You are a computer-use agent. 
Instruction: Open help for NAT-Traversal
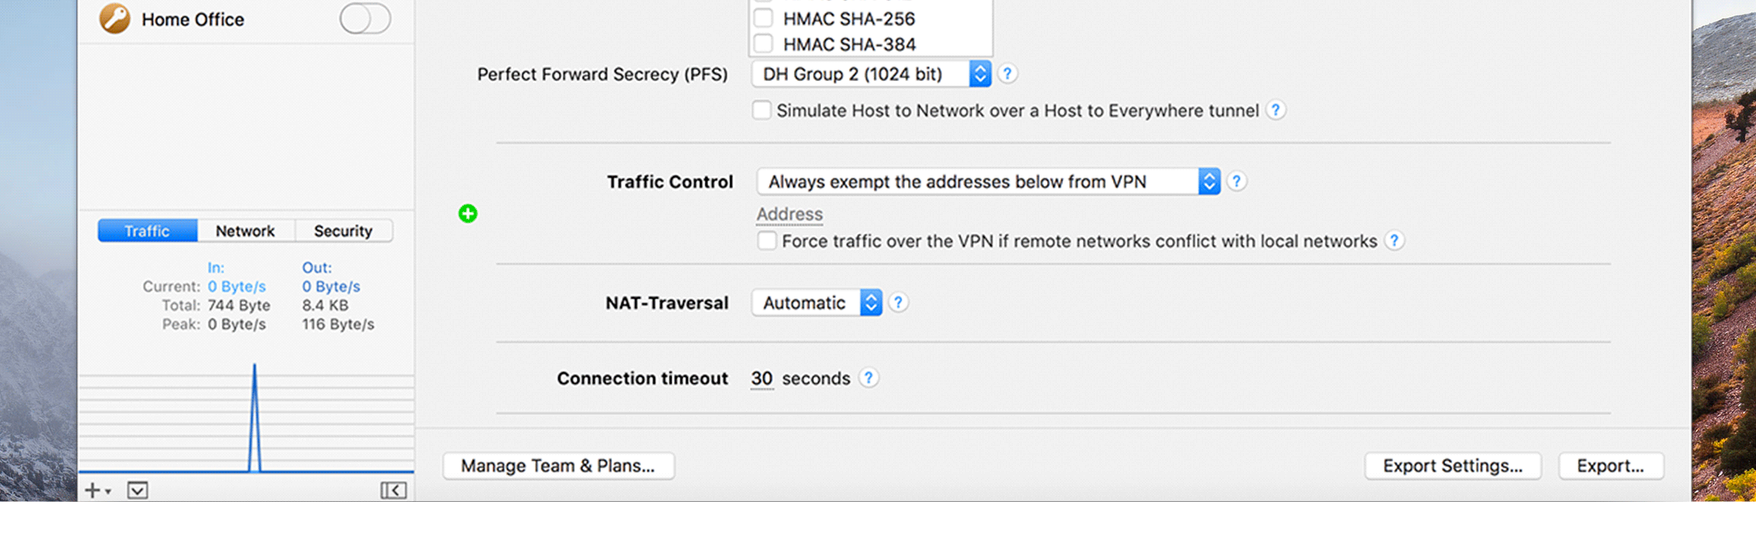point(898,302)
